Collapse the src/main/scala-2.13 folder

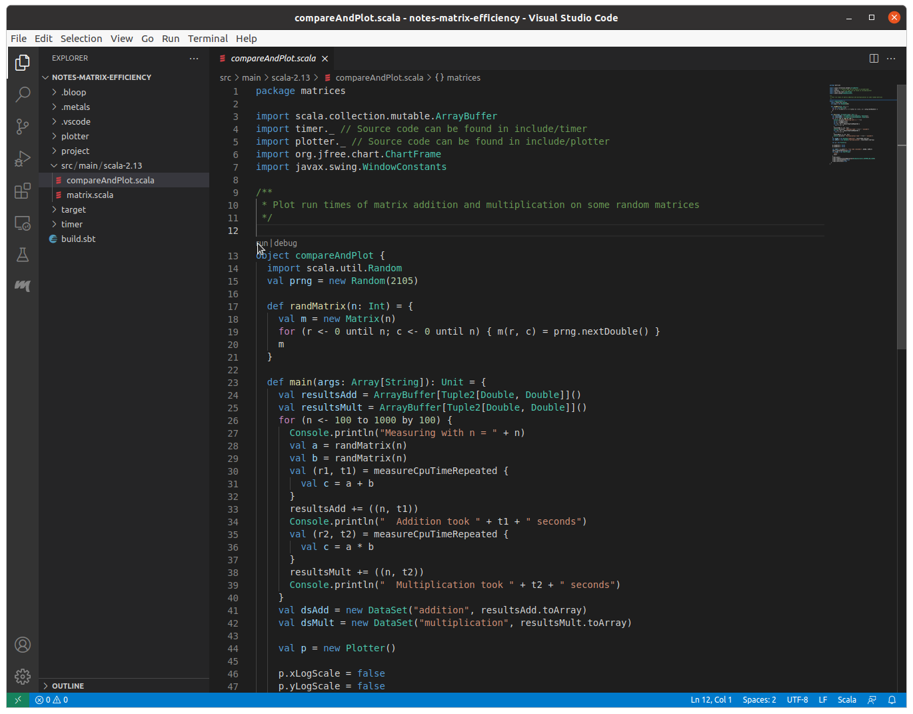tap(101, 165)
